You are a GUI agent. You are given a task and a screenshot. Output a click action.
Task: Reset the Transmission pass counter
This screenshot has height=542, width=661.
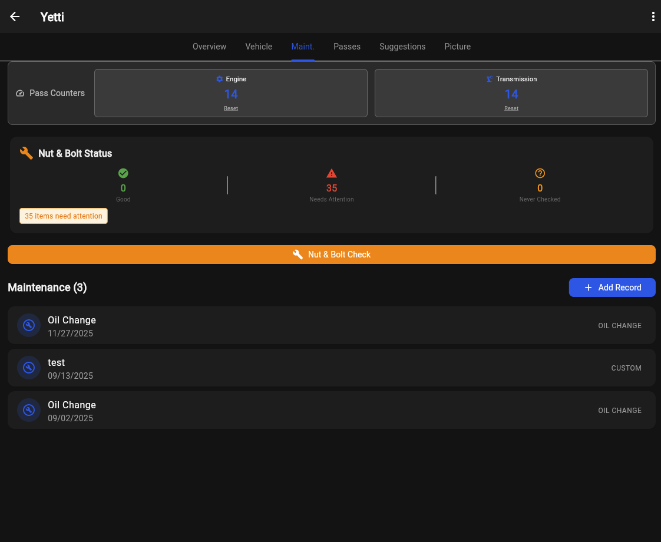pyautogui.click(x=511, y=108)
